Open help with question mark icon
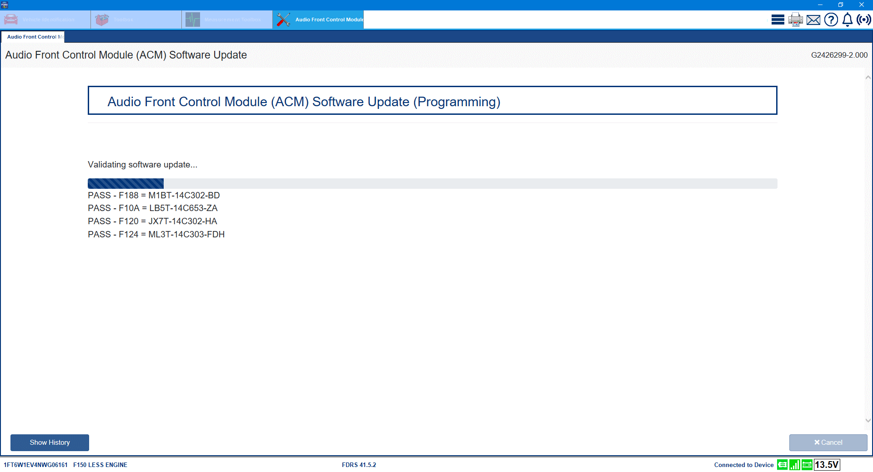Screen dimensions: 873x472 point(831,20)
